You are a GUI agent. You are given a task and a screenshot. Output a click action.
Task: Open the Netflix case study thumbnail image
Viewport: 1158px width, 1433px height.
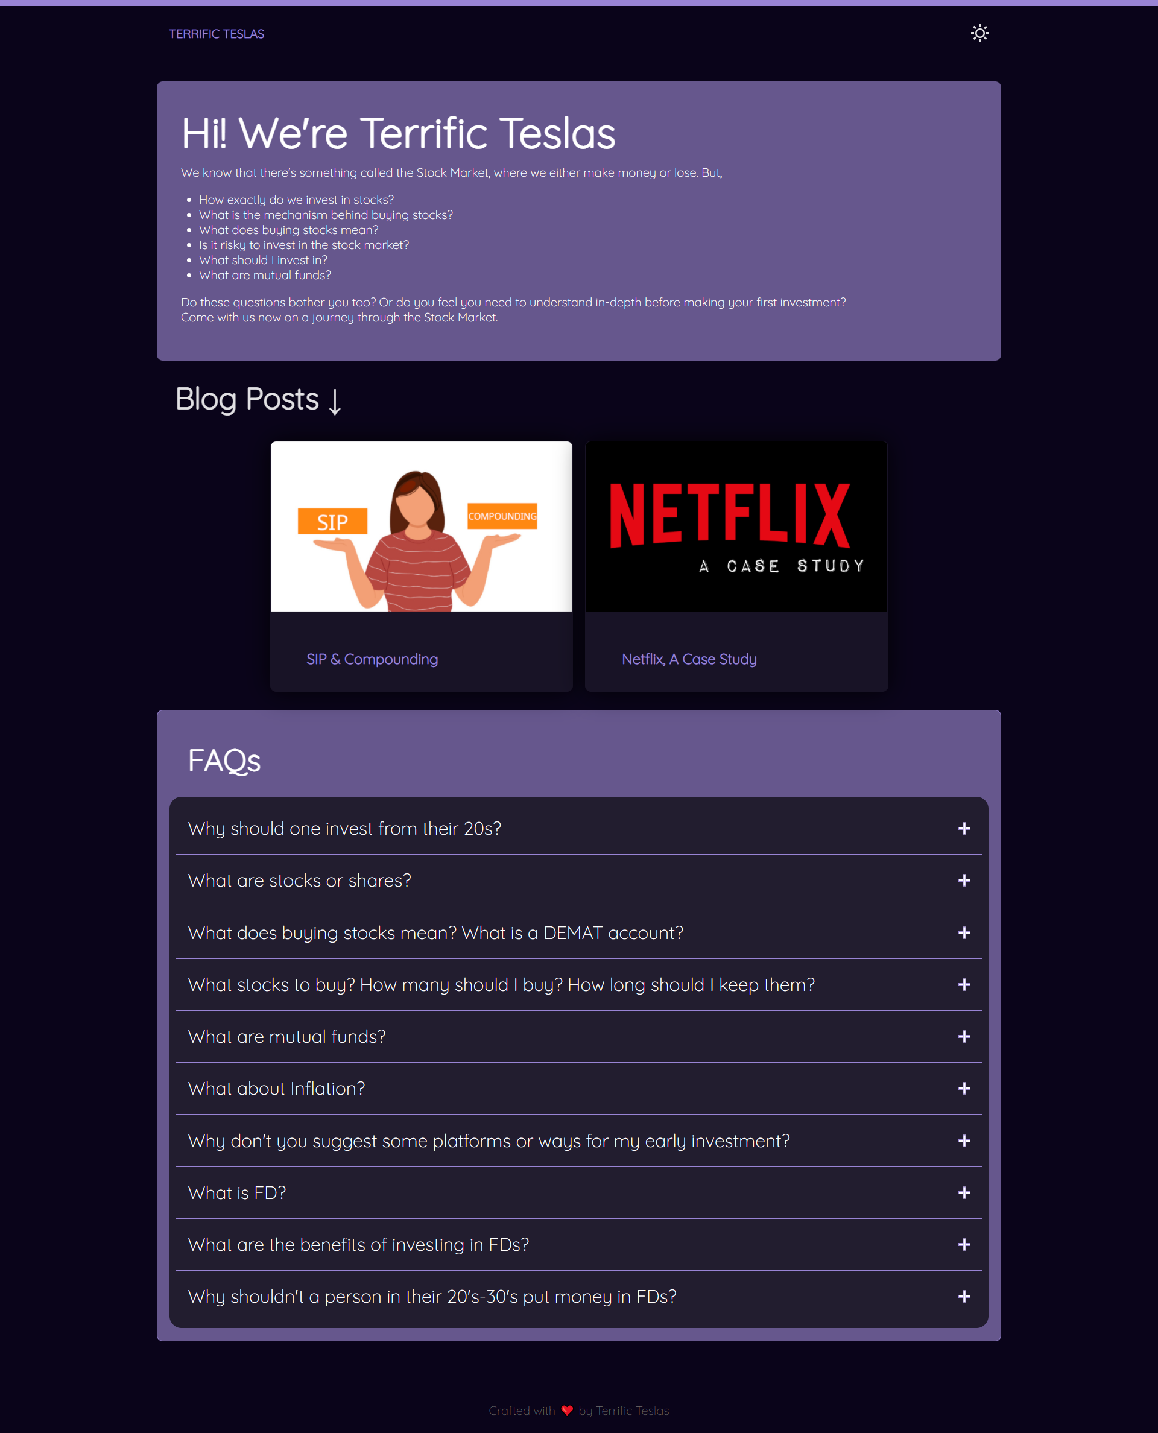point(736,527)
